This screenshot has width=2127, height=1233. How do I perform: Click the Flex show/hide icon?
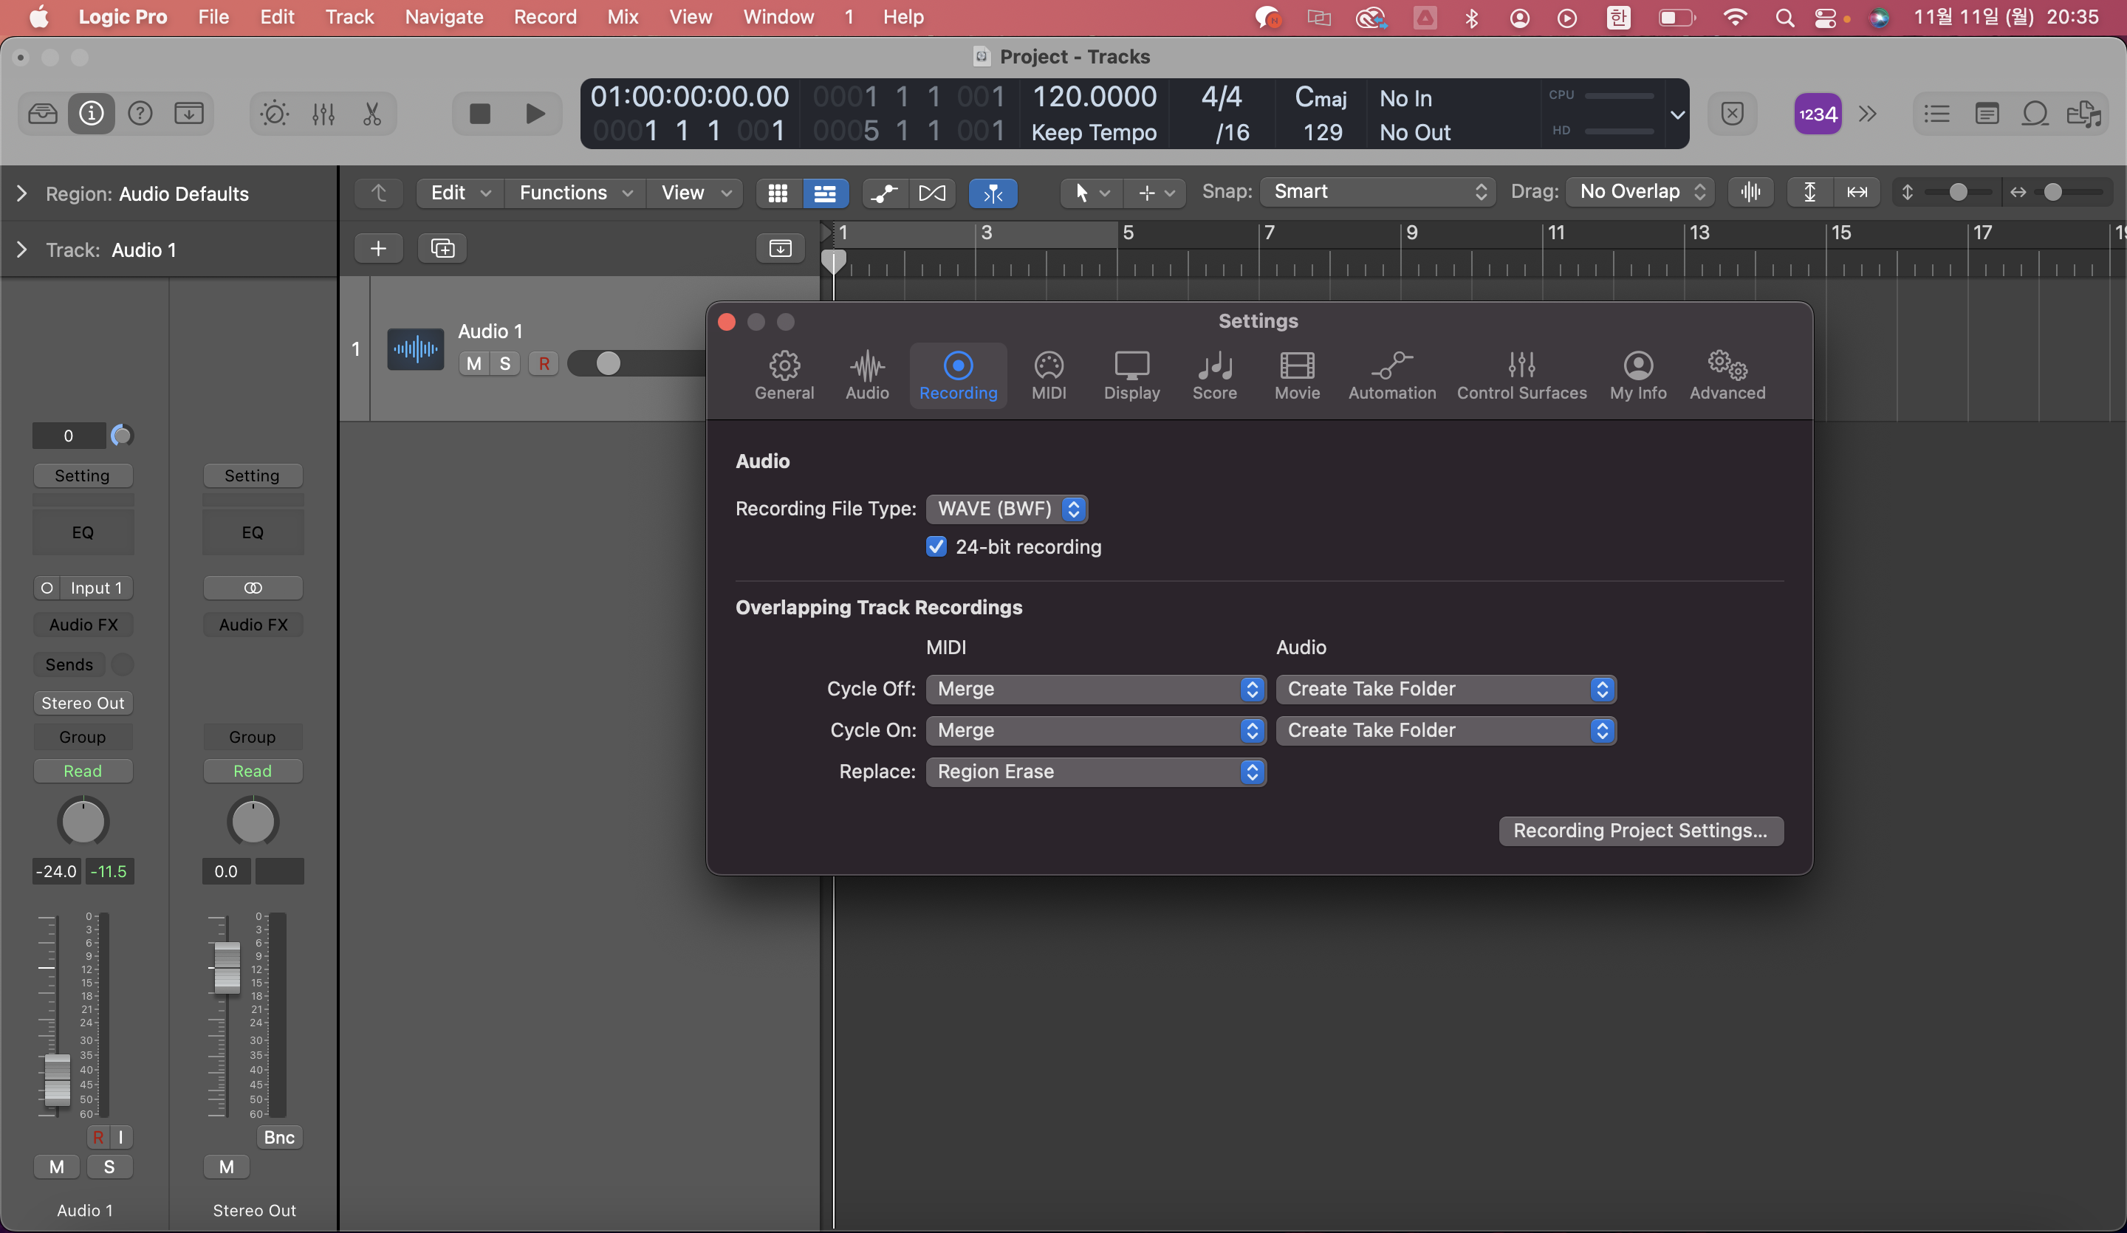[932, 193]
